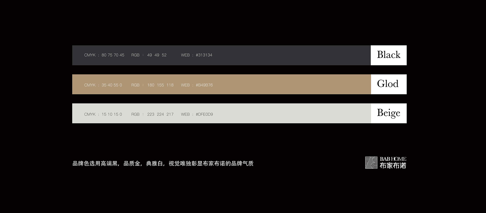
Task: Click 'RGB : 49 49 52' text
Action: [x=149, y=55]
